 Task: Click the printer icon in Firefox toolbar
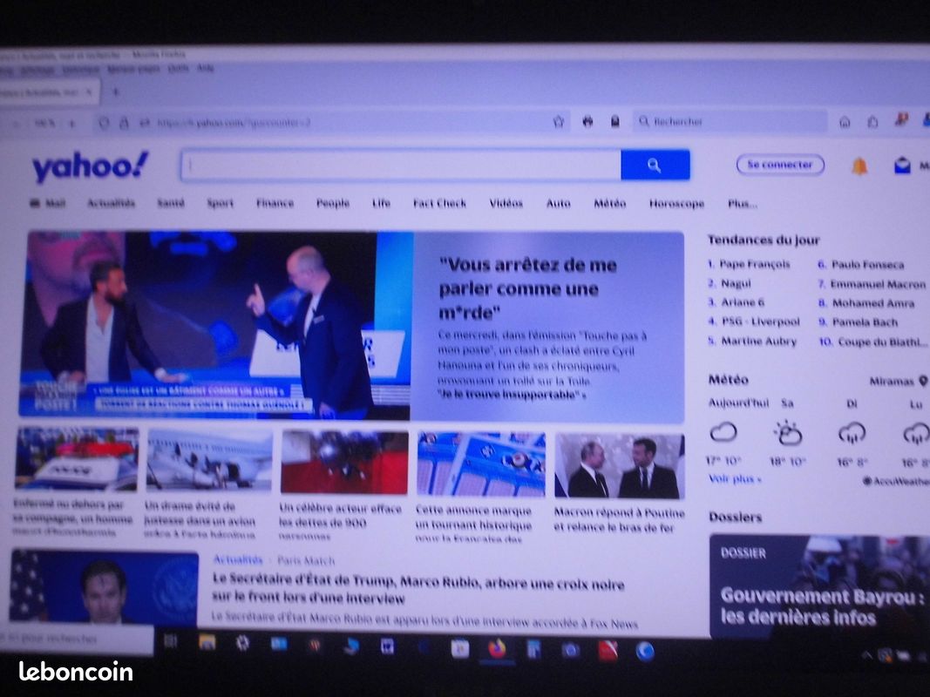(587, 121)
